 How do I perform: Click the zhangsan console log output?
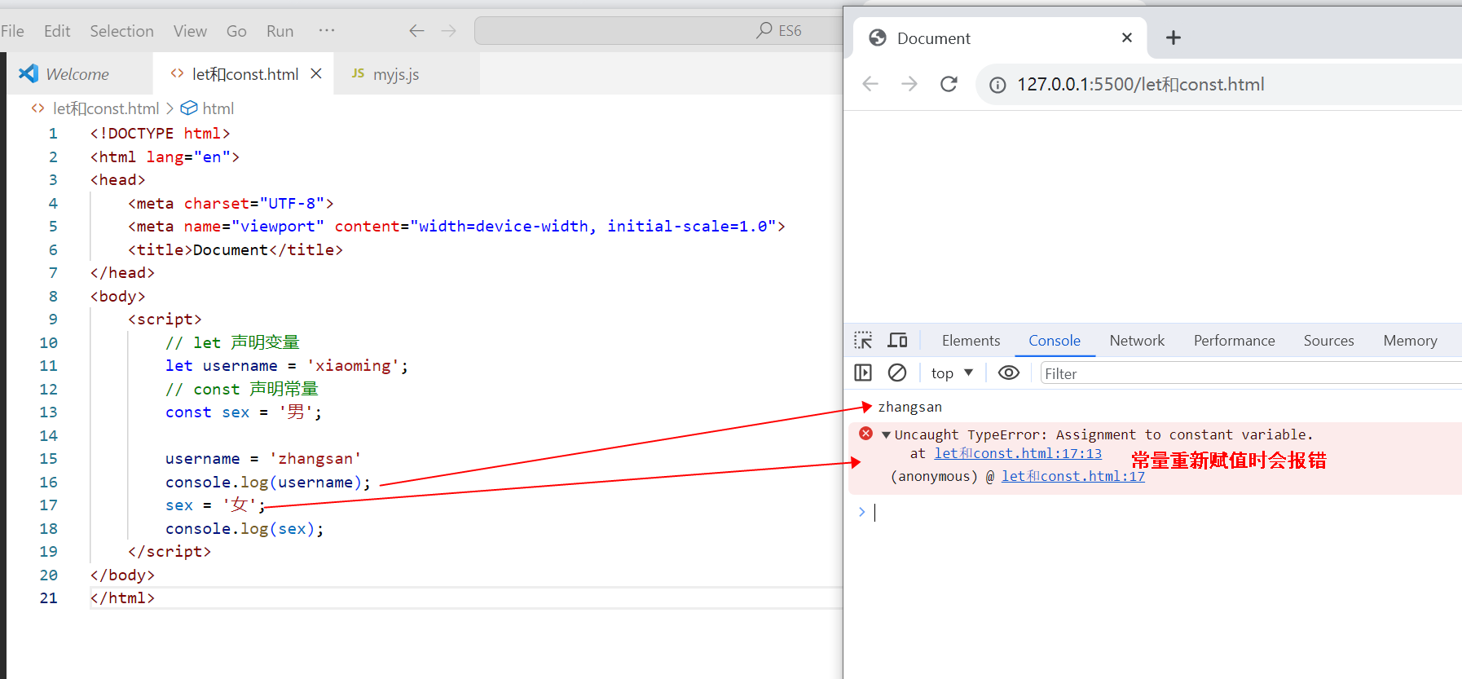pos(909,407)
